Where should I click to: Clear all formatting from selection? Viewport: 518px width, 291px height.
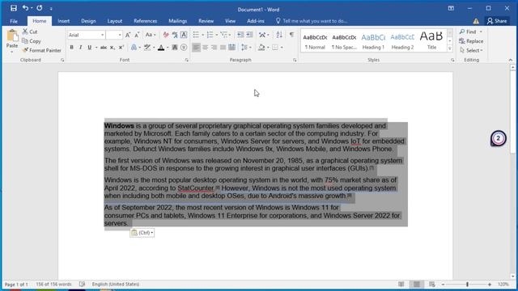[x=166, y=35]
